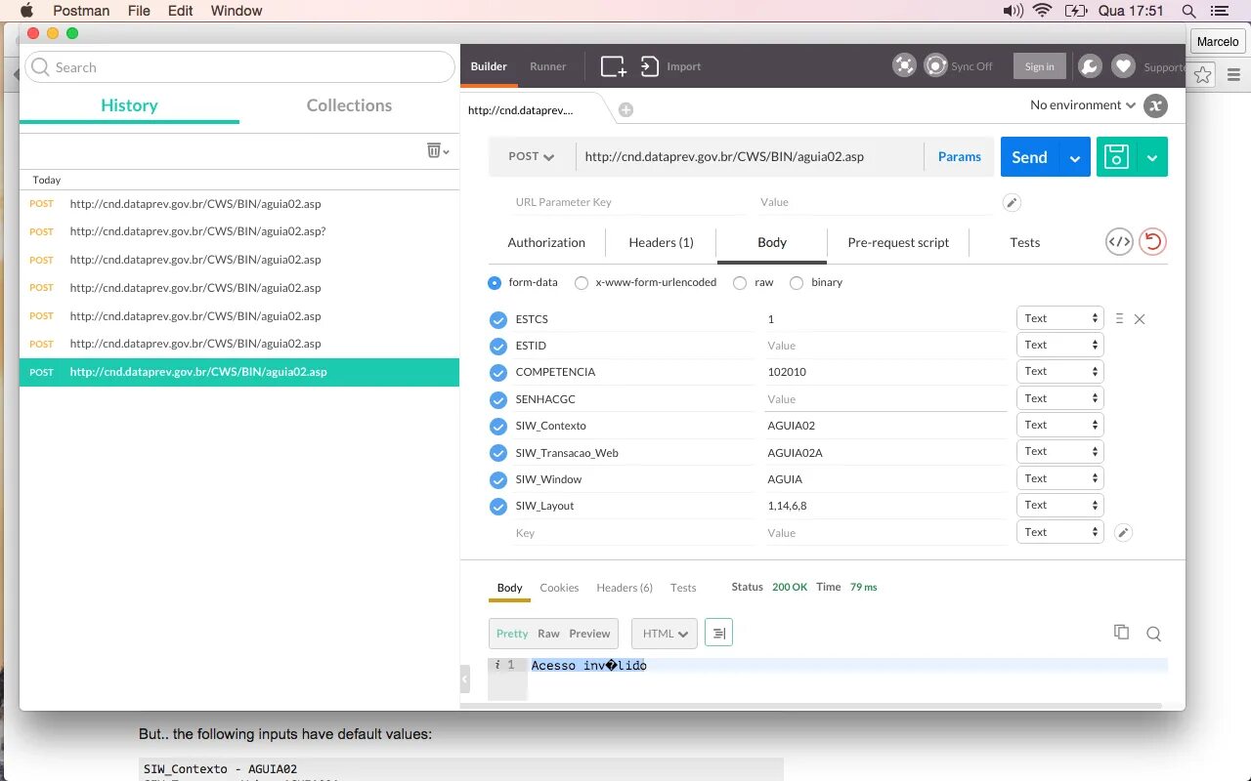Select the form-data radio button
The width and height of the screenshot is (1251, 781).
[495, 283]
